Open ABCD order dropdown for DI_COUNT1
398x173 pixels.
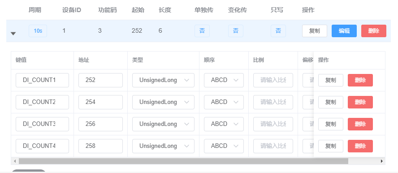[224, 80]
